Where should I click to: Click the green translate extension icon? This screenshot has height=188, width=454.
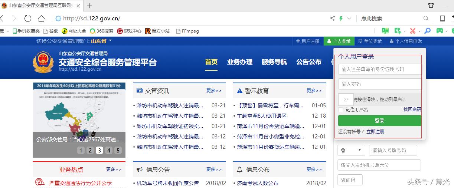tap(398, 31)
